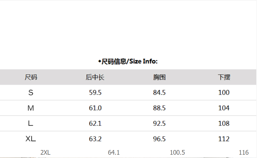
Task: Select the 88.5 bust measurement
Action: coord(159,108)
